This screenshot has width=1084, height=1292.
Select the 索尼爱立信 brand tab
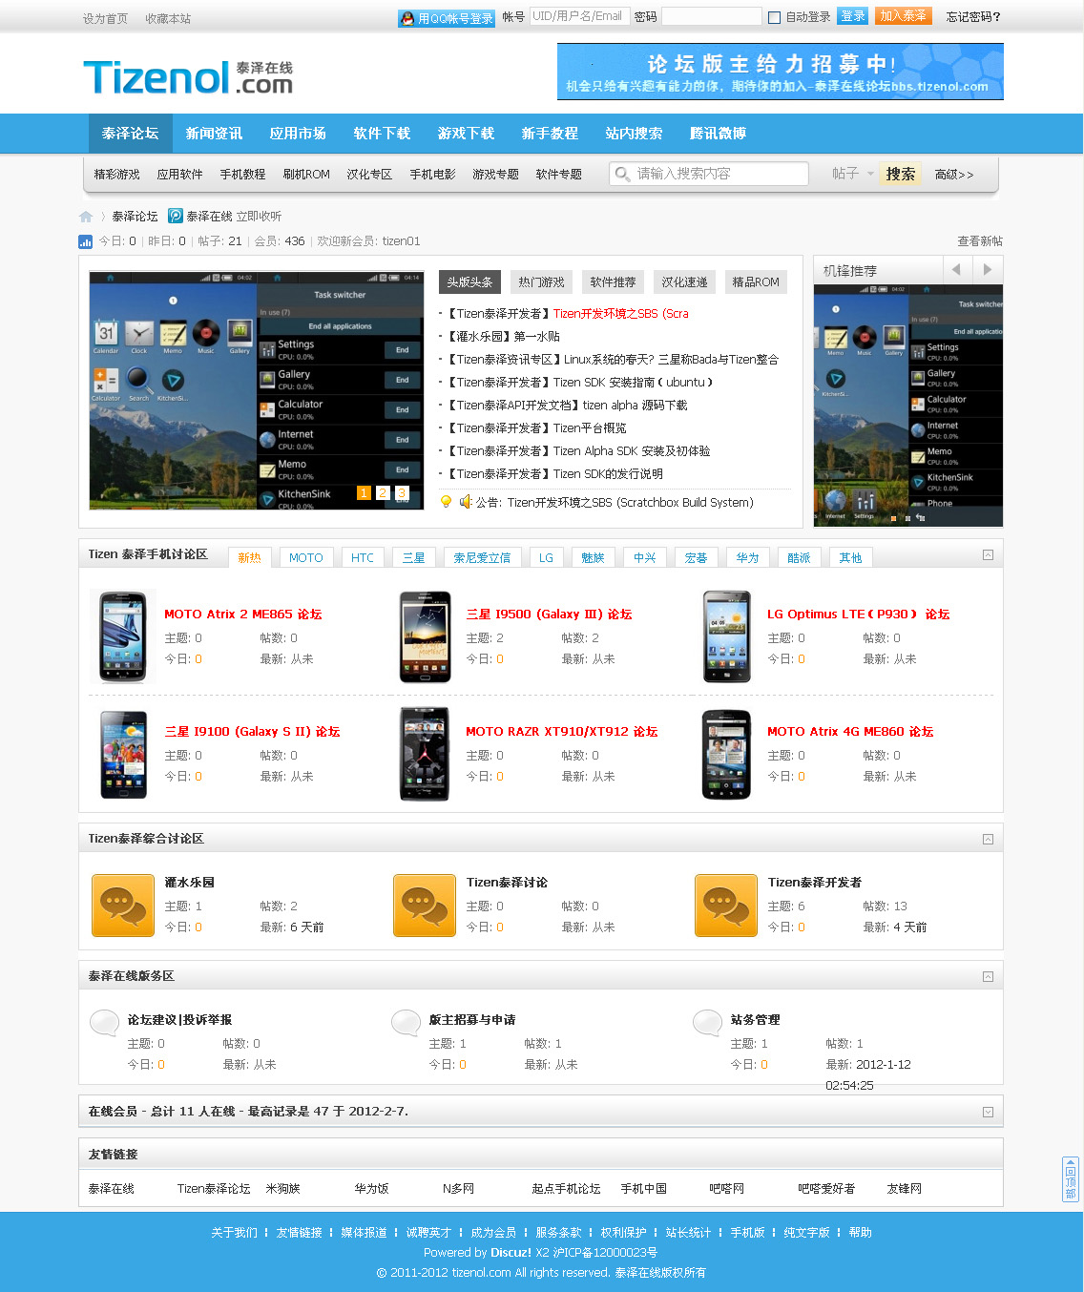(x=482, y=557)
